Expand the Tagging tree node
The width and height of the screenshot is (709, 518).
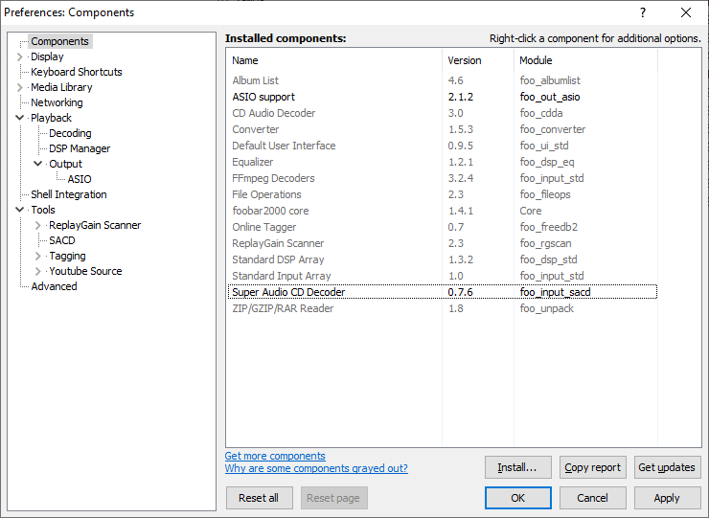[x=38, y=256]
